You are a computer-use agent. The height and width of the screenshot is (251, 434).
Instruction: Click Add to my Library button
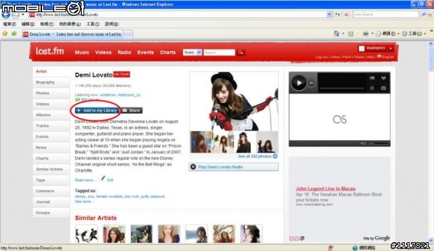coord(97,111)
